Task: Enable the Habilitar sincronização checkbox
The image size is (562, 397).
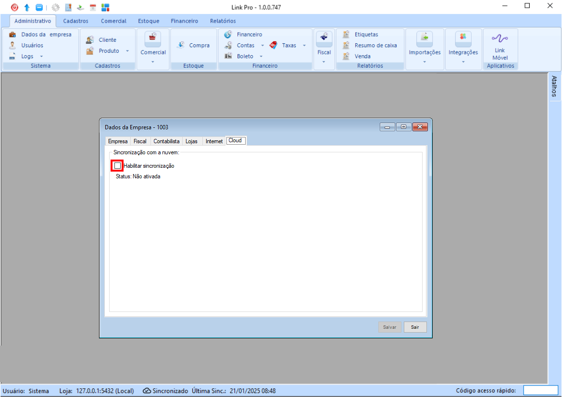Action: 117,166
